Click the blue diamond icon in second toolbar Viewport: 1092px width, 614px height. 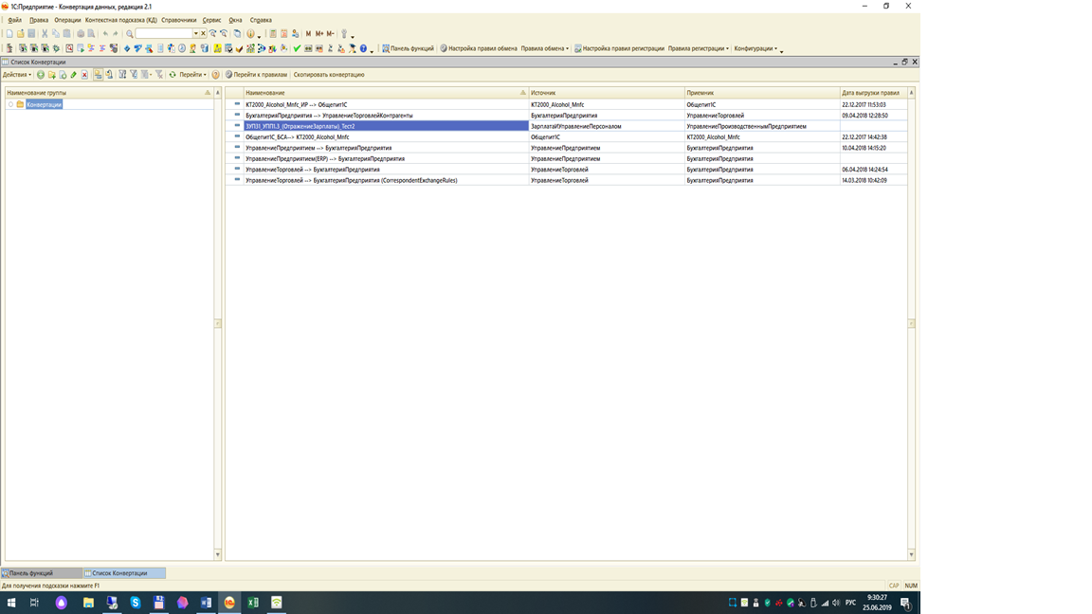pos(127,48)
